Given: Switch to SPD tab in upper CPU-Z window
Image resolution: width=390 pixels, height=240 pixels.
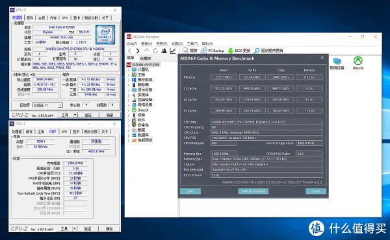Looking at the screenshot, I should pyautogui.click(x=64, y=18).
